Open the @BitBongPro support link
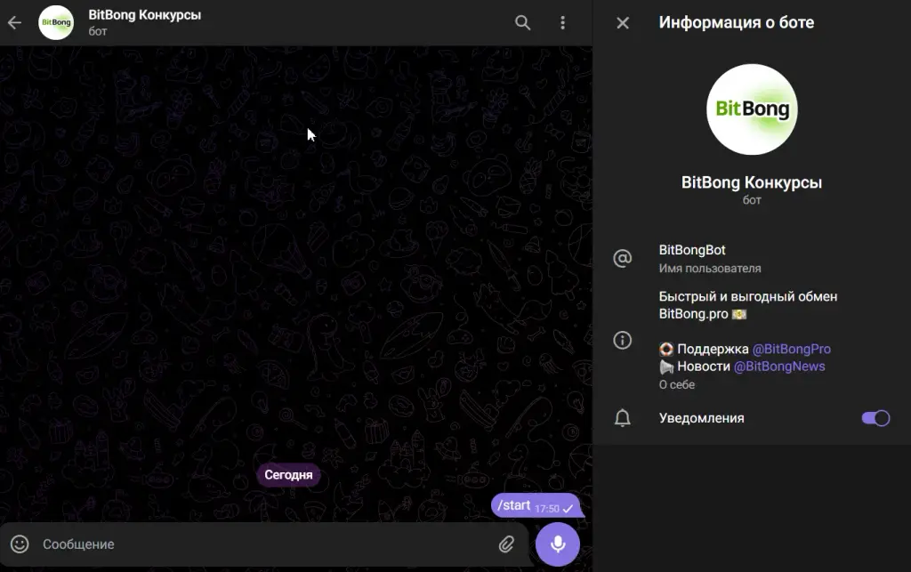 (791, 349)
